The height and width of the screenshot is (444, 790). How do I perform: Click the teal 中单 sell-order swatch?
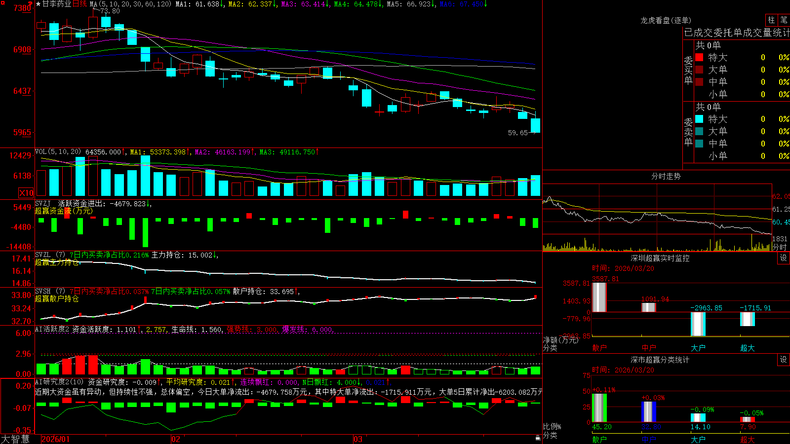click(699, 144)
